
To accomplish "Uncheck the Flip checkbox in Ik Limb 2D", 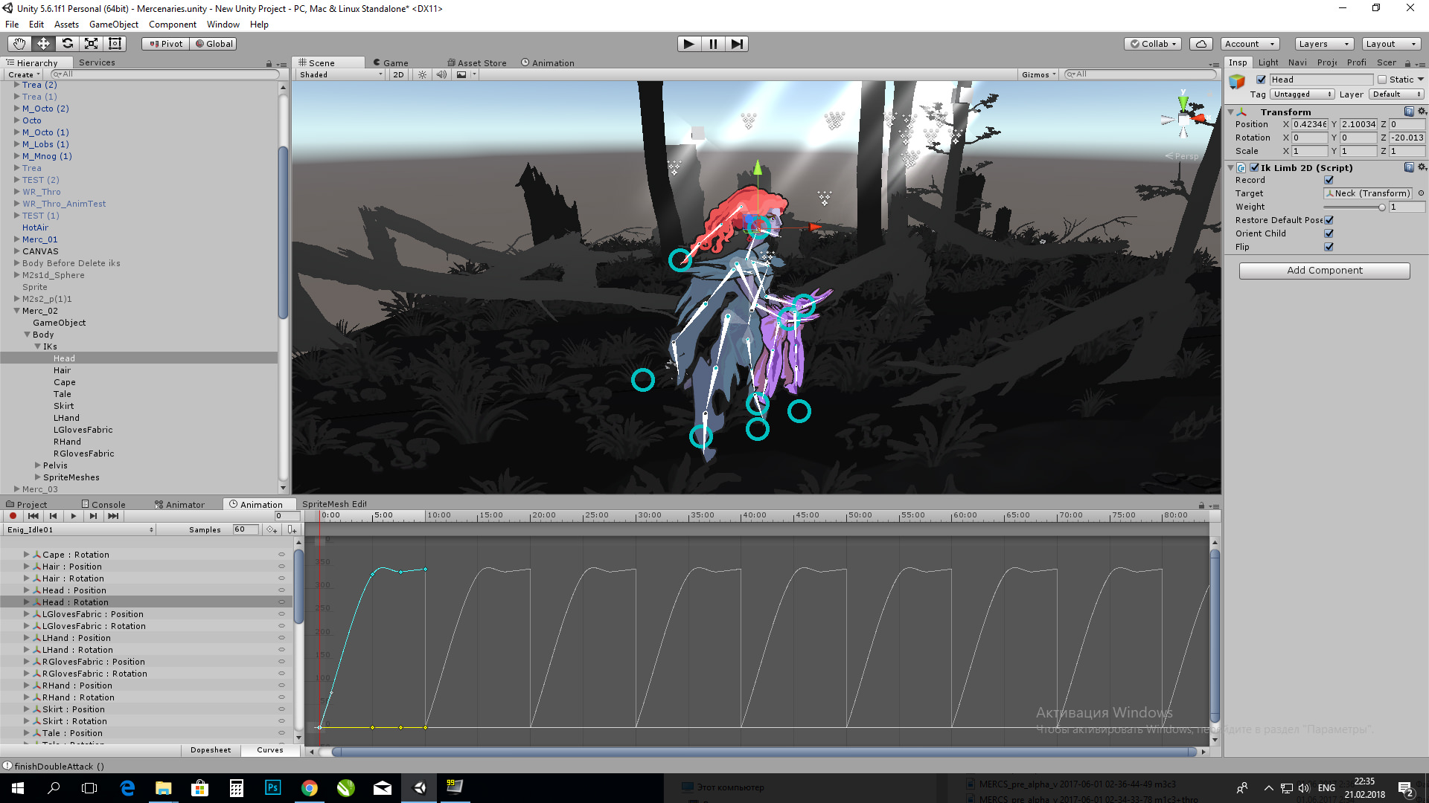I will click(1329, 247).
